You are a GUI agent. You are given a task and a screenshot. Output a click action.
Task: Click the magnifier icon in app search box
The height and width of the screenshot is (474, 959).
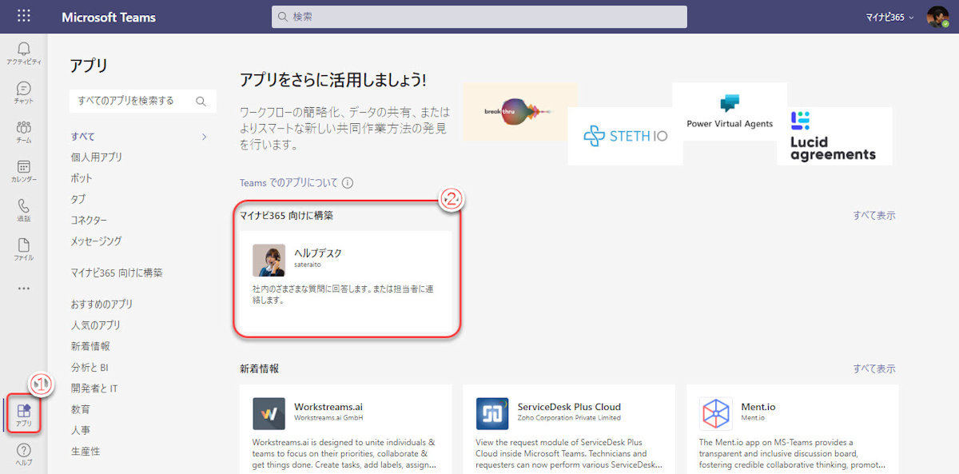pyautogui.click(x=201, y=101)
